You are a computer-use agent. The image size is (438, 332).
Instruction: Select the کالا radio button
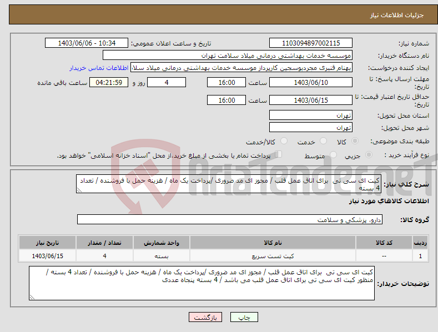(x=355, y=141)
